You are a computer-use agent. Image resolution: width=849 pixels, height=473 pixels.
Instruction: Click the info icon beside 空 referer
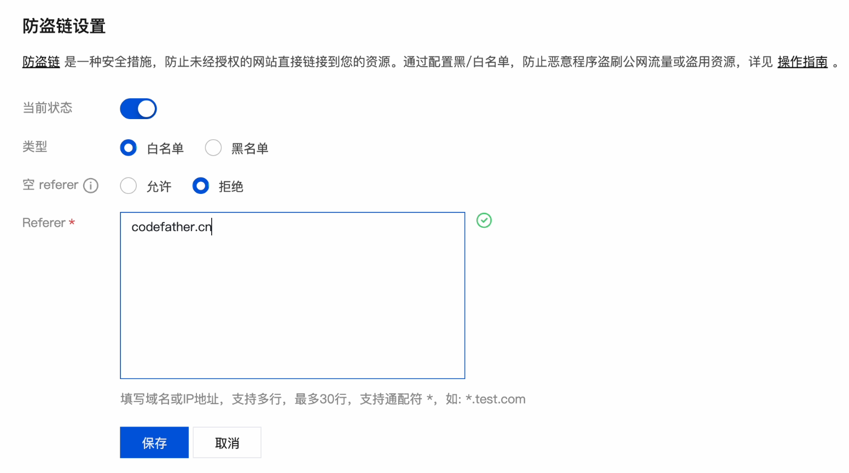coord(91,186)
